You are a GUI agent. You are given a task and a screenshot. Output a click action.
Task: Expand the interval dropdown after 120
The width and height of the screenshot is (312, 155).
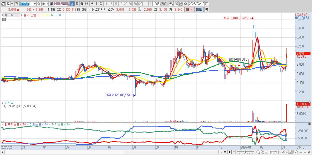click(150, 4)
